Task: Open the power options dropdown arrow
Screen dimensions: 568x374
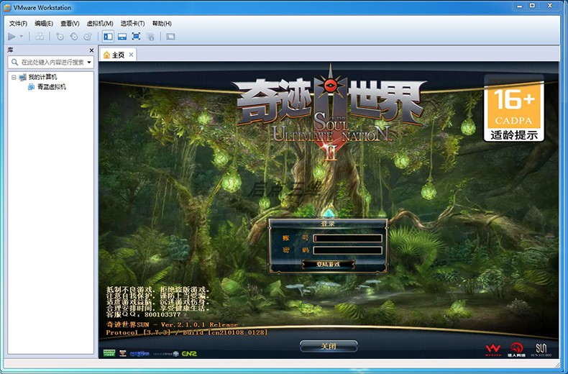Action: click(22, 36)
